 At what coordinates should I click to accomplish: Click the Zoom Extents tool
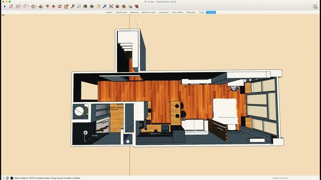pyautogui.click(x=111, y=6)
